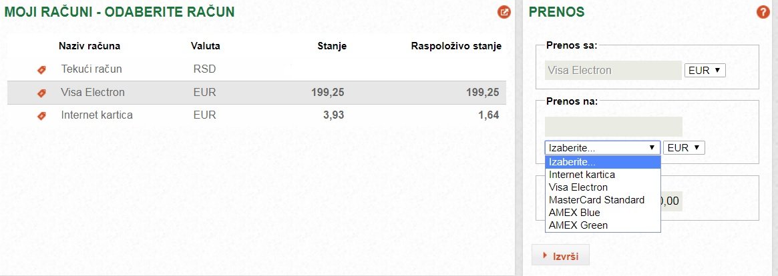Click the empty Prenos na account field
Viewport: 778px width, 276px height.
click(x=613, y=127)
